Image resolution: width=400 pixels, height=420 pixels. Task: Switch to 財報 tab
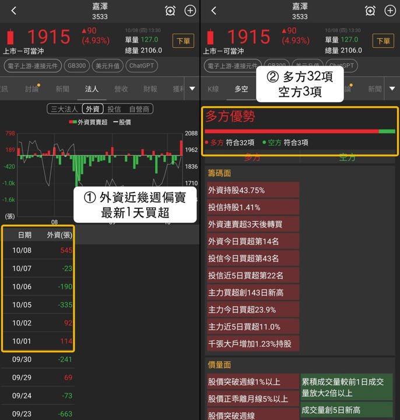150,89
